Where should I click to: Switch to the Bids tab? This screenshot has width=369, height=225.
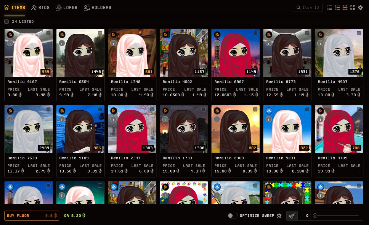click(40, 7)
